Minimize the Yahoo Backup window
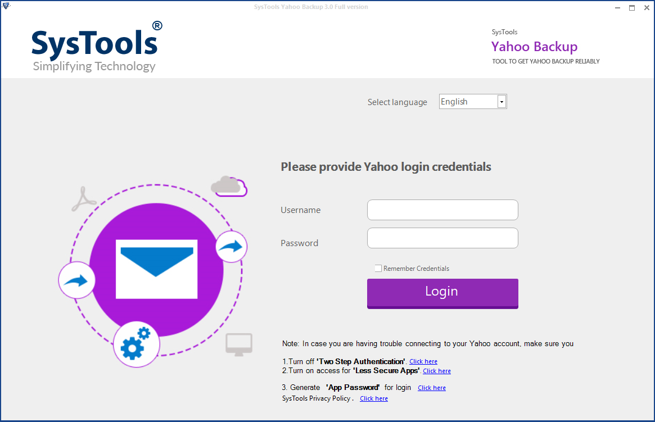Image resolution: width=655 pixels, height=422 pixels. click(x=617, y=7)
